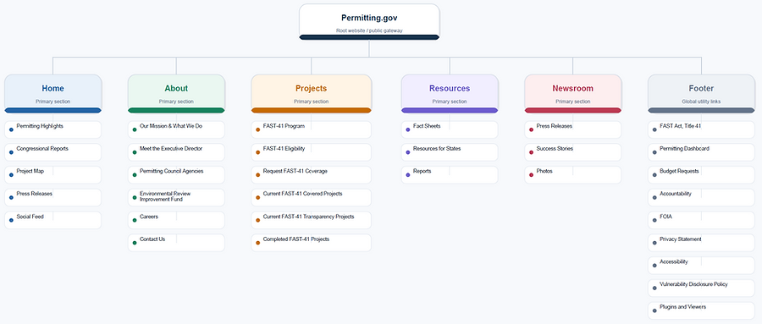This screenshot has height=324, width=762.
Task: Select the Permitting.gov root node
Action: (x=369, y=22)
